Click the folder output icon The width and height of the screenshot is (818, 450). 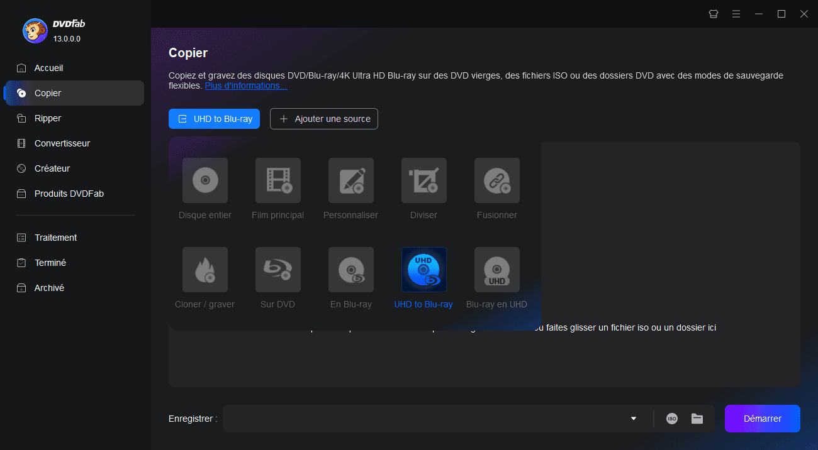pyautogui.click(x=697, y=419)
